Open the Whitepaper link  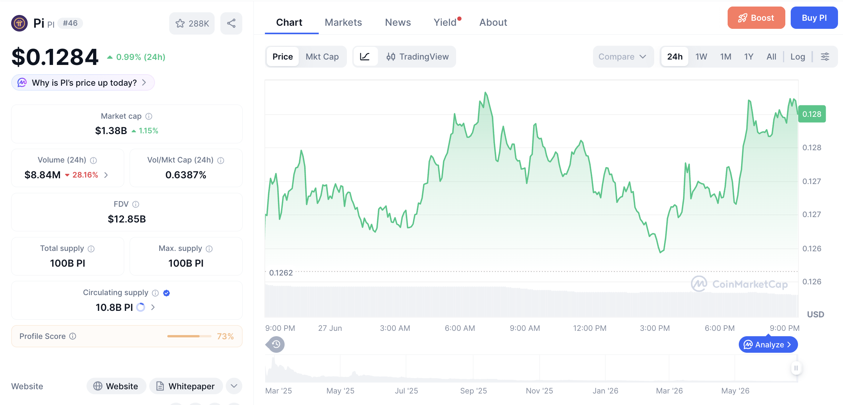tap(186, 386)
